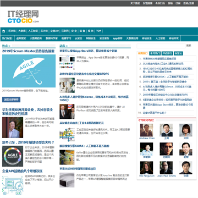Click the IT经理网 CTOCIO site logo
The width and height of the screenshot is (198, 198).
click(23, 16)
